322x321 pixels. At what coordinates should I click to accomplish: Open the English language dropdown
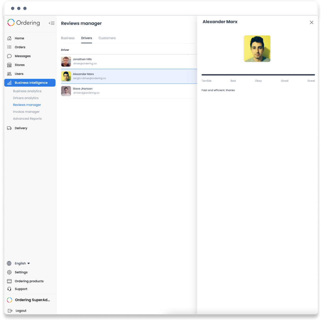coord(22,263)
